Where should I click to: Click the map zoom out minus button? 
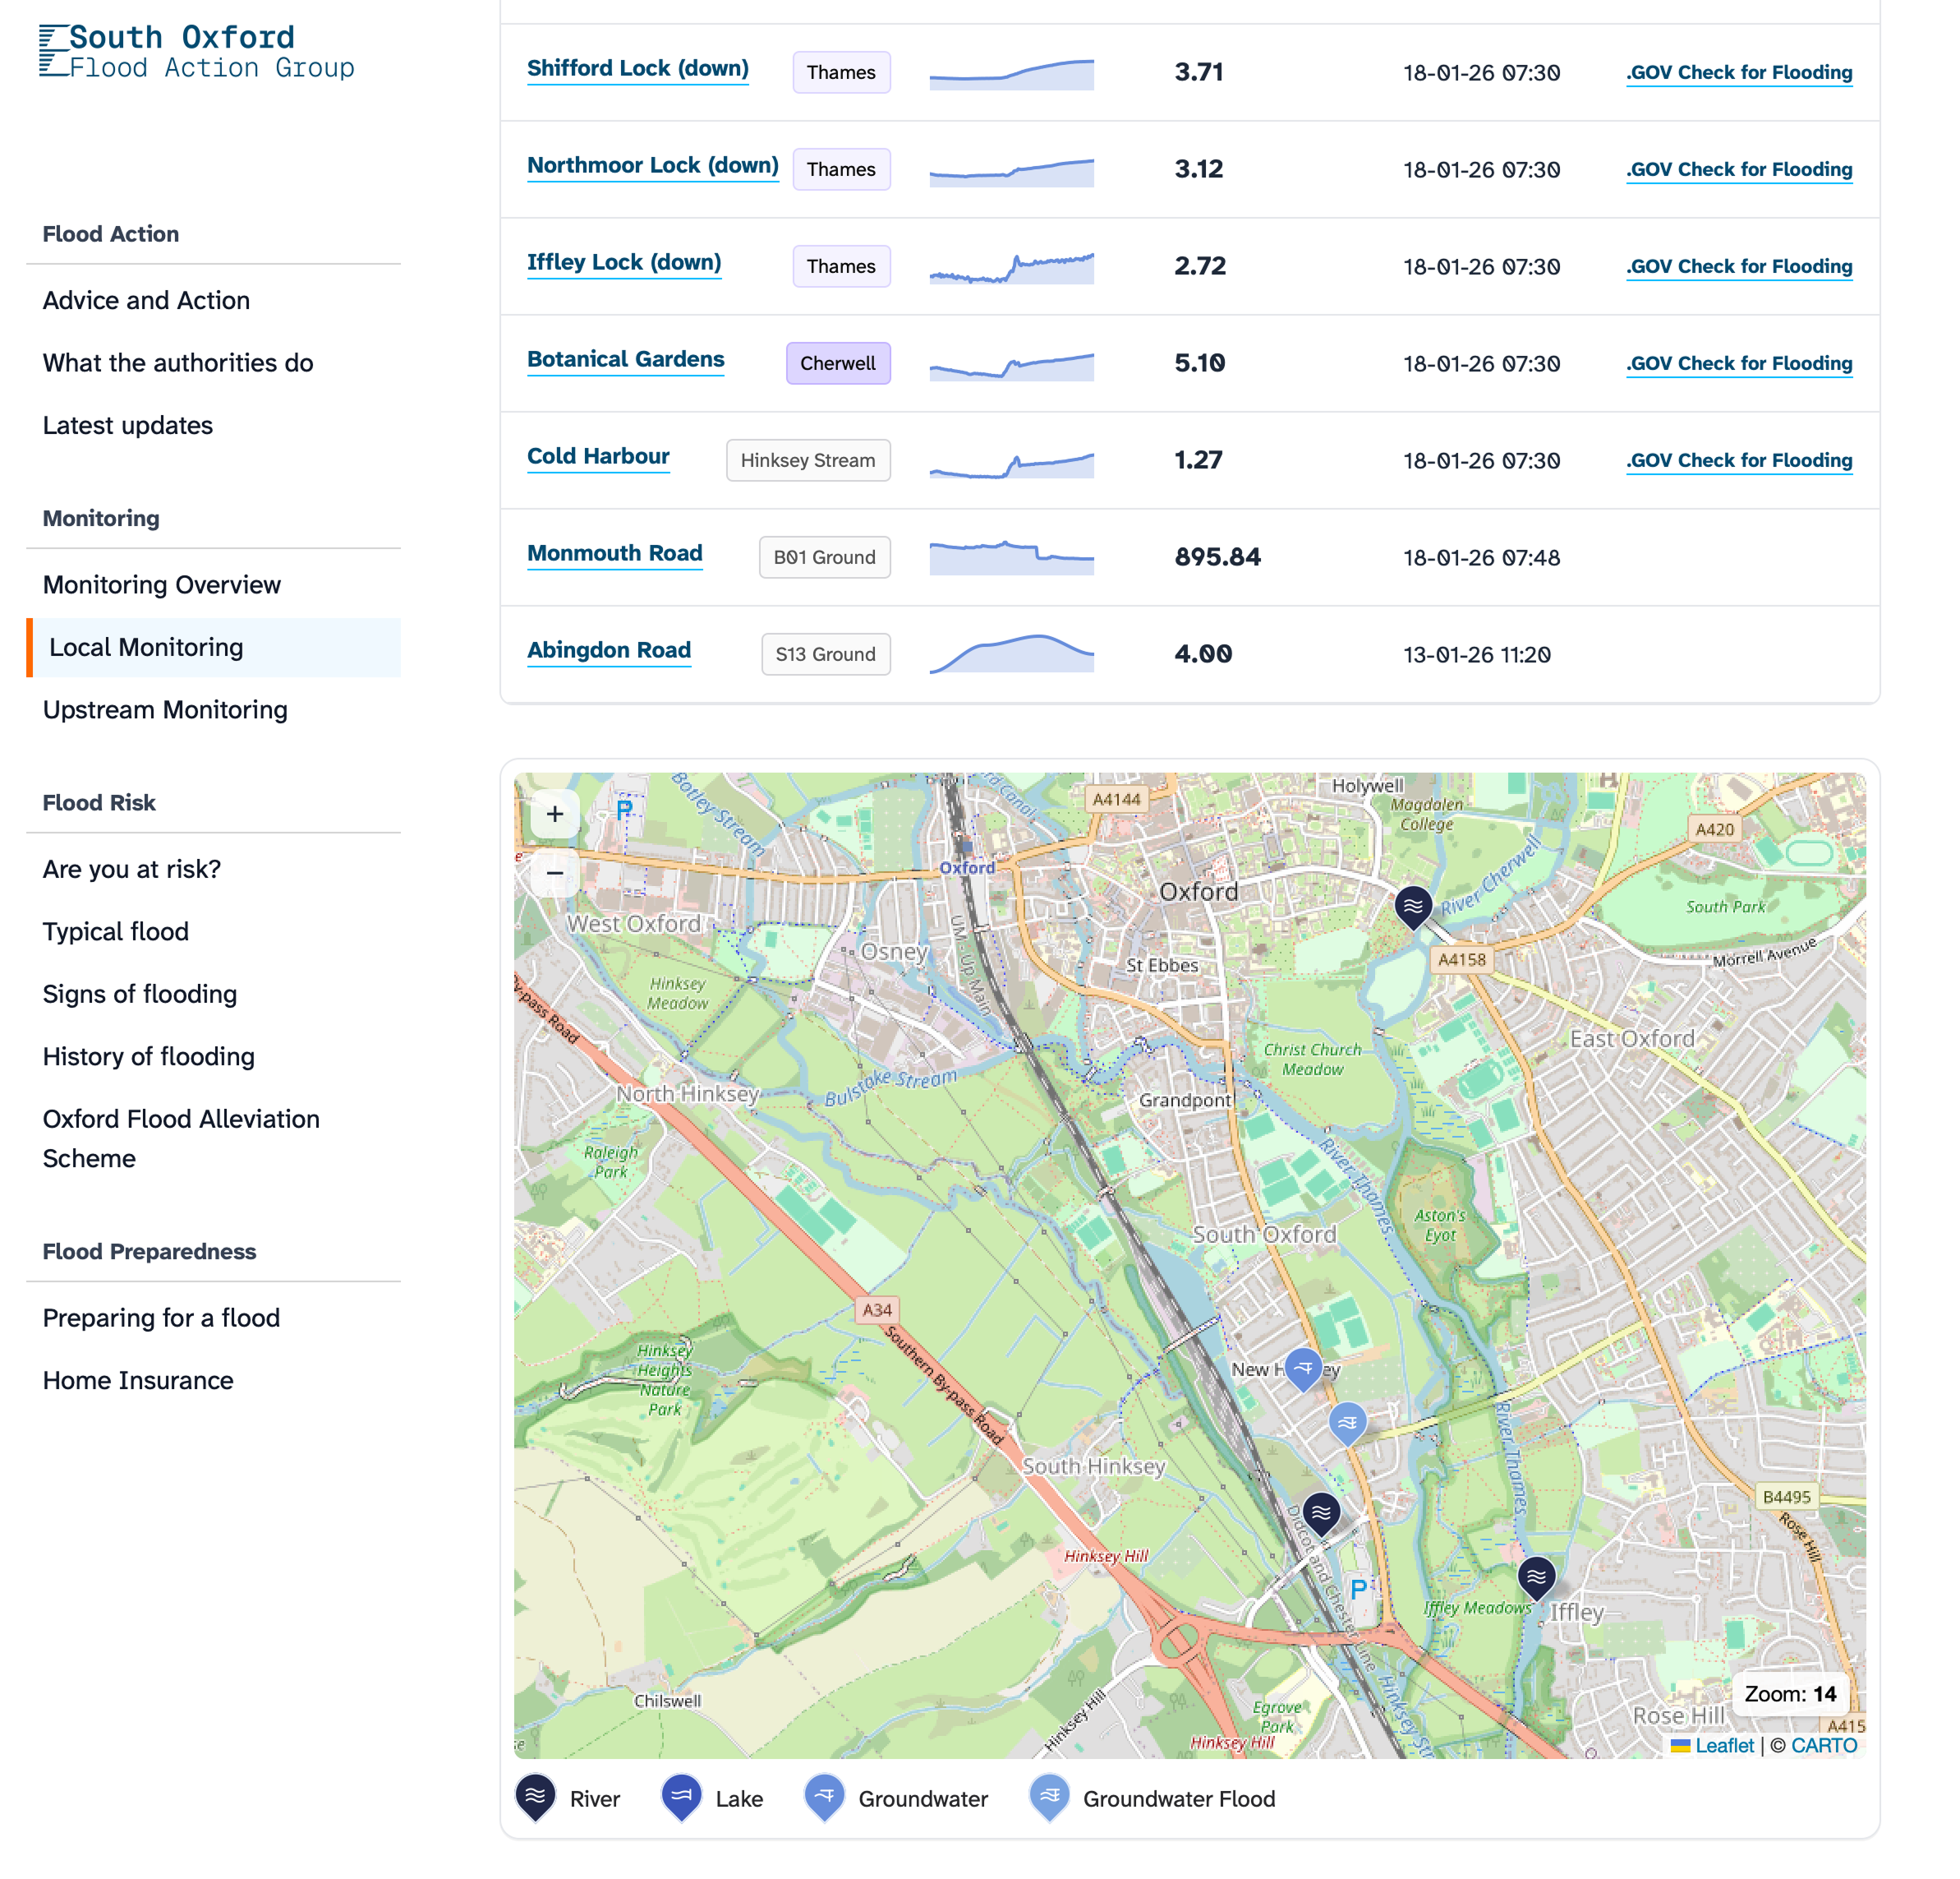point(554,872)
